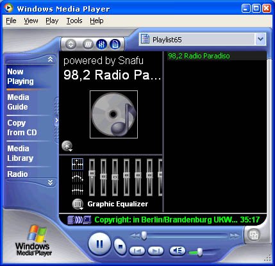The width and height of the screenshot is (275, 266).
Task: Open the Graphic Equalizer view selector
Action: tap(78, 204)
